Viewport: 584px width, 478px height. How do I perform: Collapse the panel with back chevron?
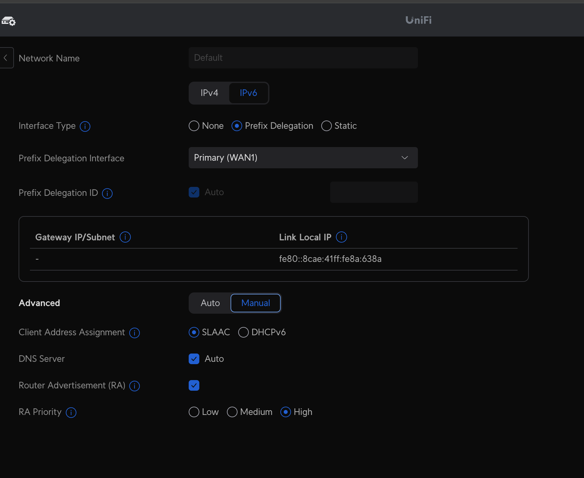tap(6, 58)
